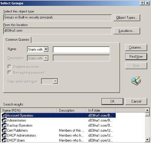Close the Select Groups window
The image size is (151, 143).
click(x=147, y=3)
